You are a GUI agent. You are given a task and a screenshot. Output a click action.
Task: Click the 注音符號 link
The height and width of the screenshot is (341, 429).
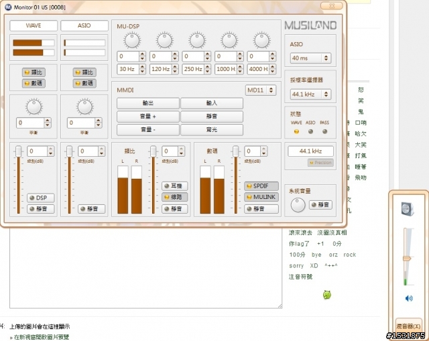(300, 277)
